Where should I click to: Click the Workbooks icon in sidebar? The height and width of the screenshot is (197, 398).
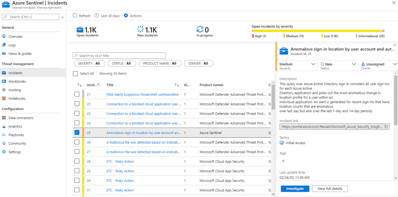click(x=4, y=81)
